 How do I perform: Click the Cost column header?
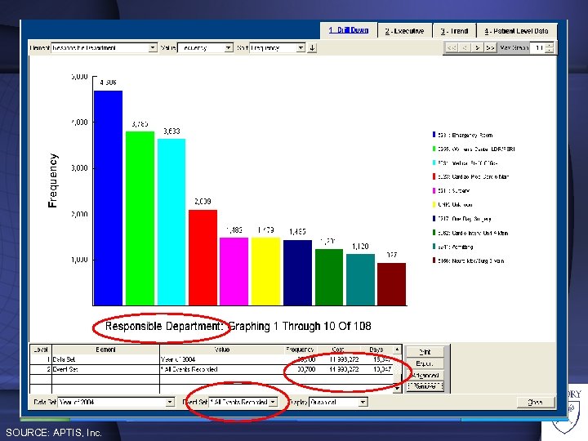(x=338, y=350)
